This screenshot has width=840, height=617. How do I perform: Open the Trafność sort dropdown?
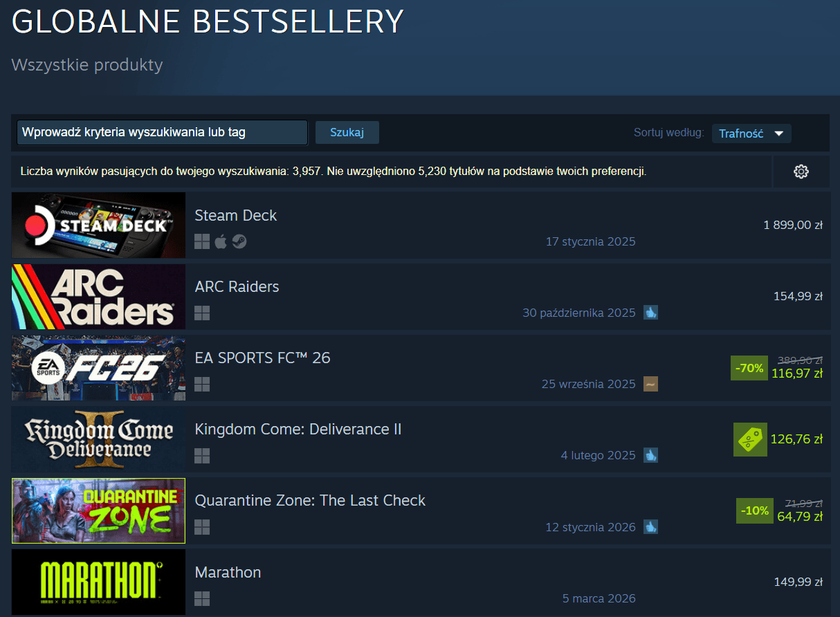pos(751,133)
